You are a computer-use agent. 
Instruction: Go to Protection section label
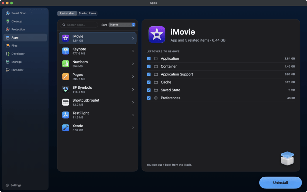click(x=18, y=29)
